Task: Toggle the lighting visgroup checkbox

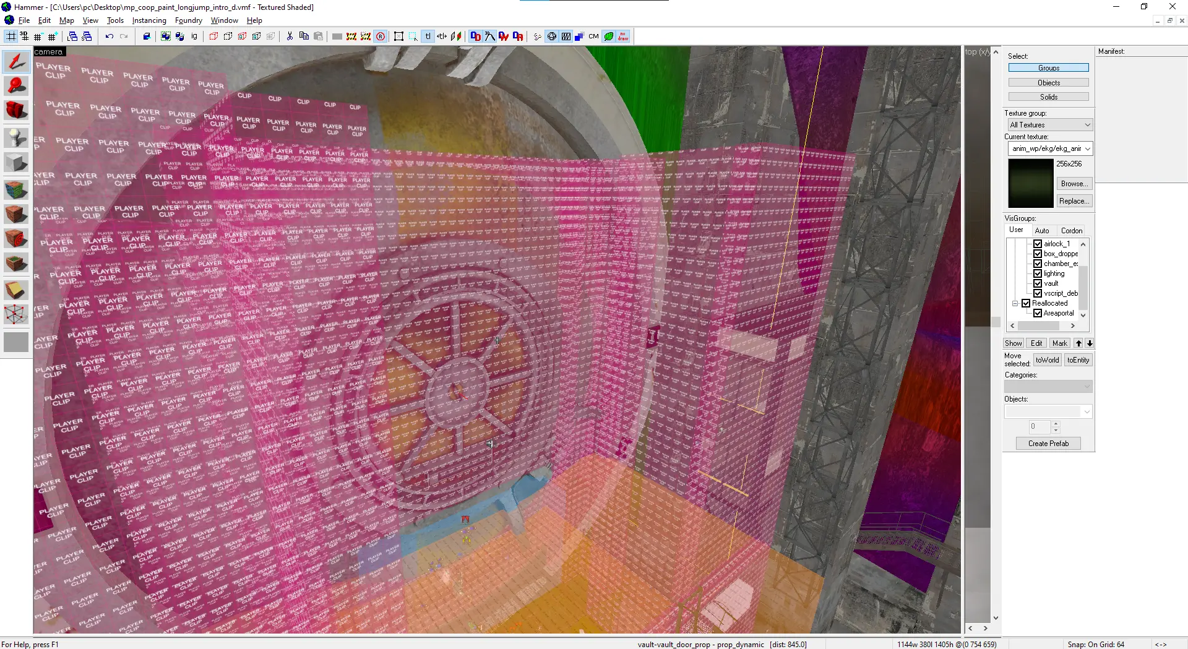Action: click(1038, 273)
